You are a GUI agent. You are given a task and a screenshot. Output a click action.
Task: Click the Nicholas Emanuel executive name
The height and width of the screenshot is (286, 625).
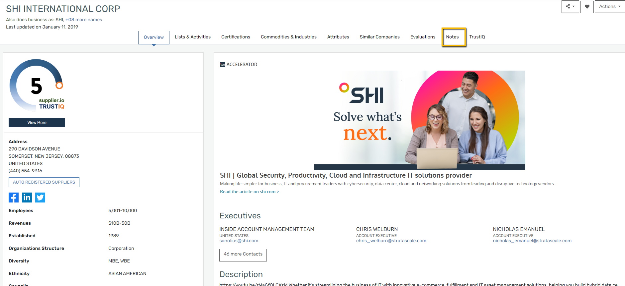pos(519,229)
